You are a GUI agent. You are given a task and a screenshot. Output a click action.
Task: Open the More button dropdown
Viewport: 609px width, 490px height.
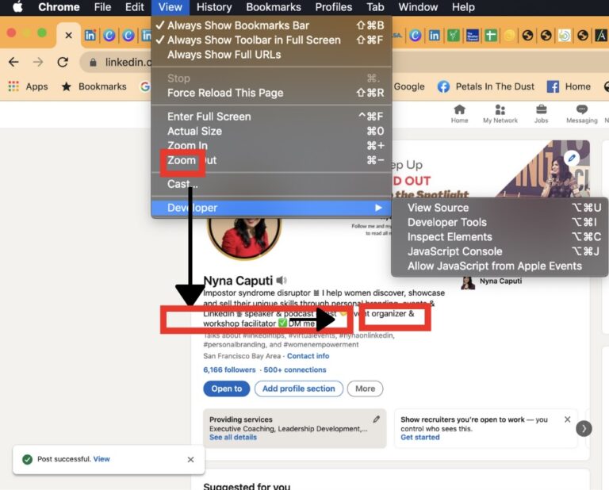365,389
